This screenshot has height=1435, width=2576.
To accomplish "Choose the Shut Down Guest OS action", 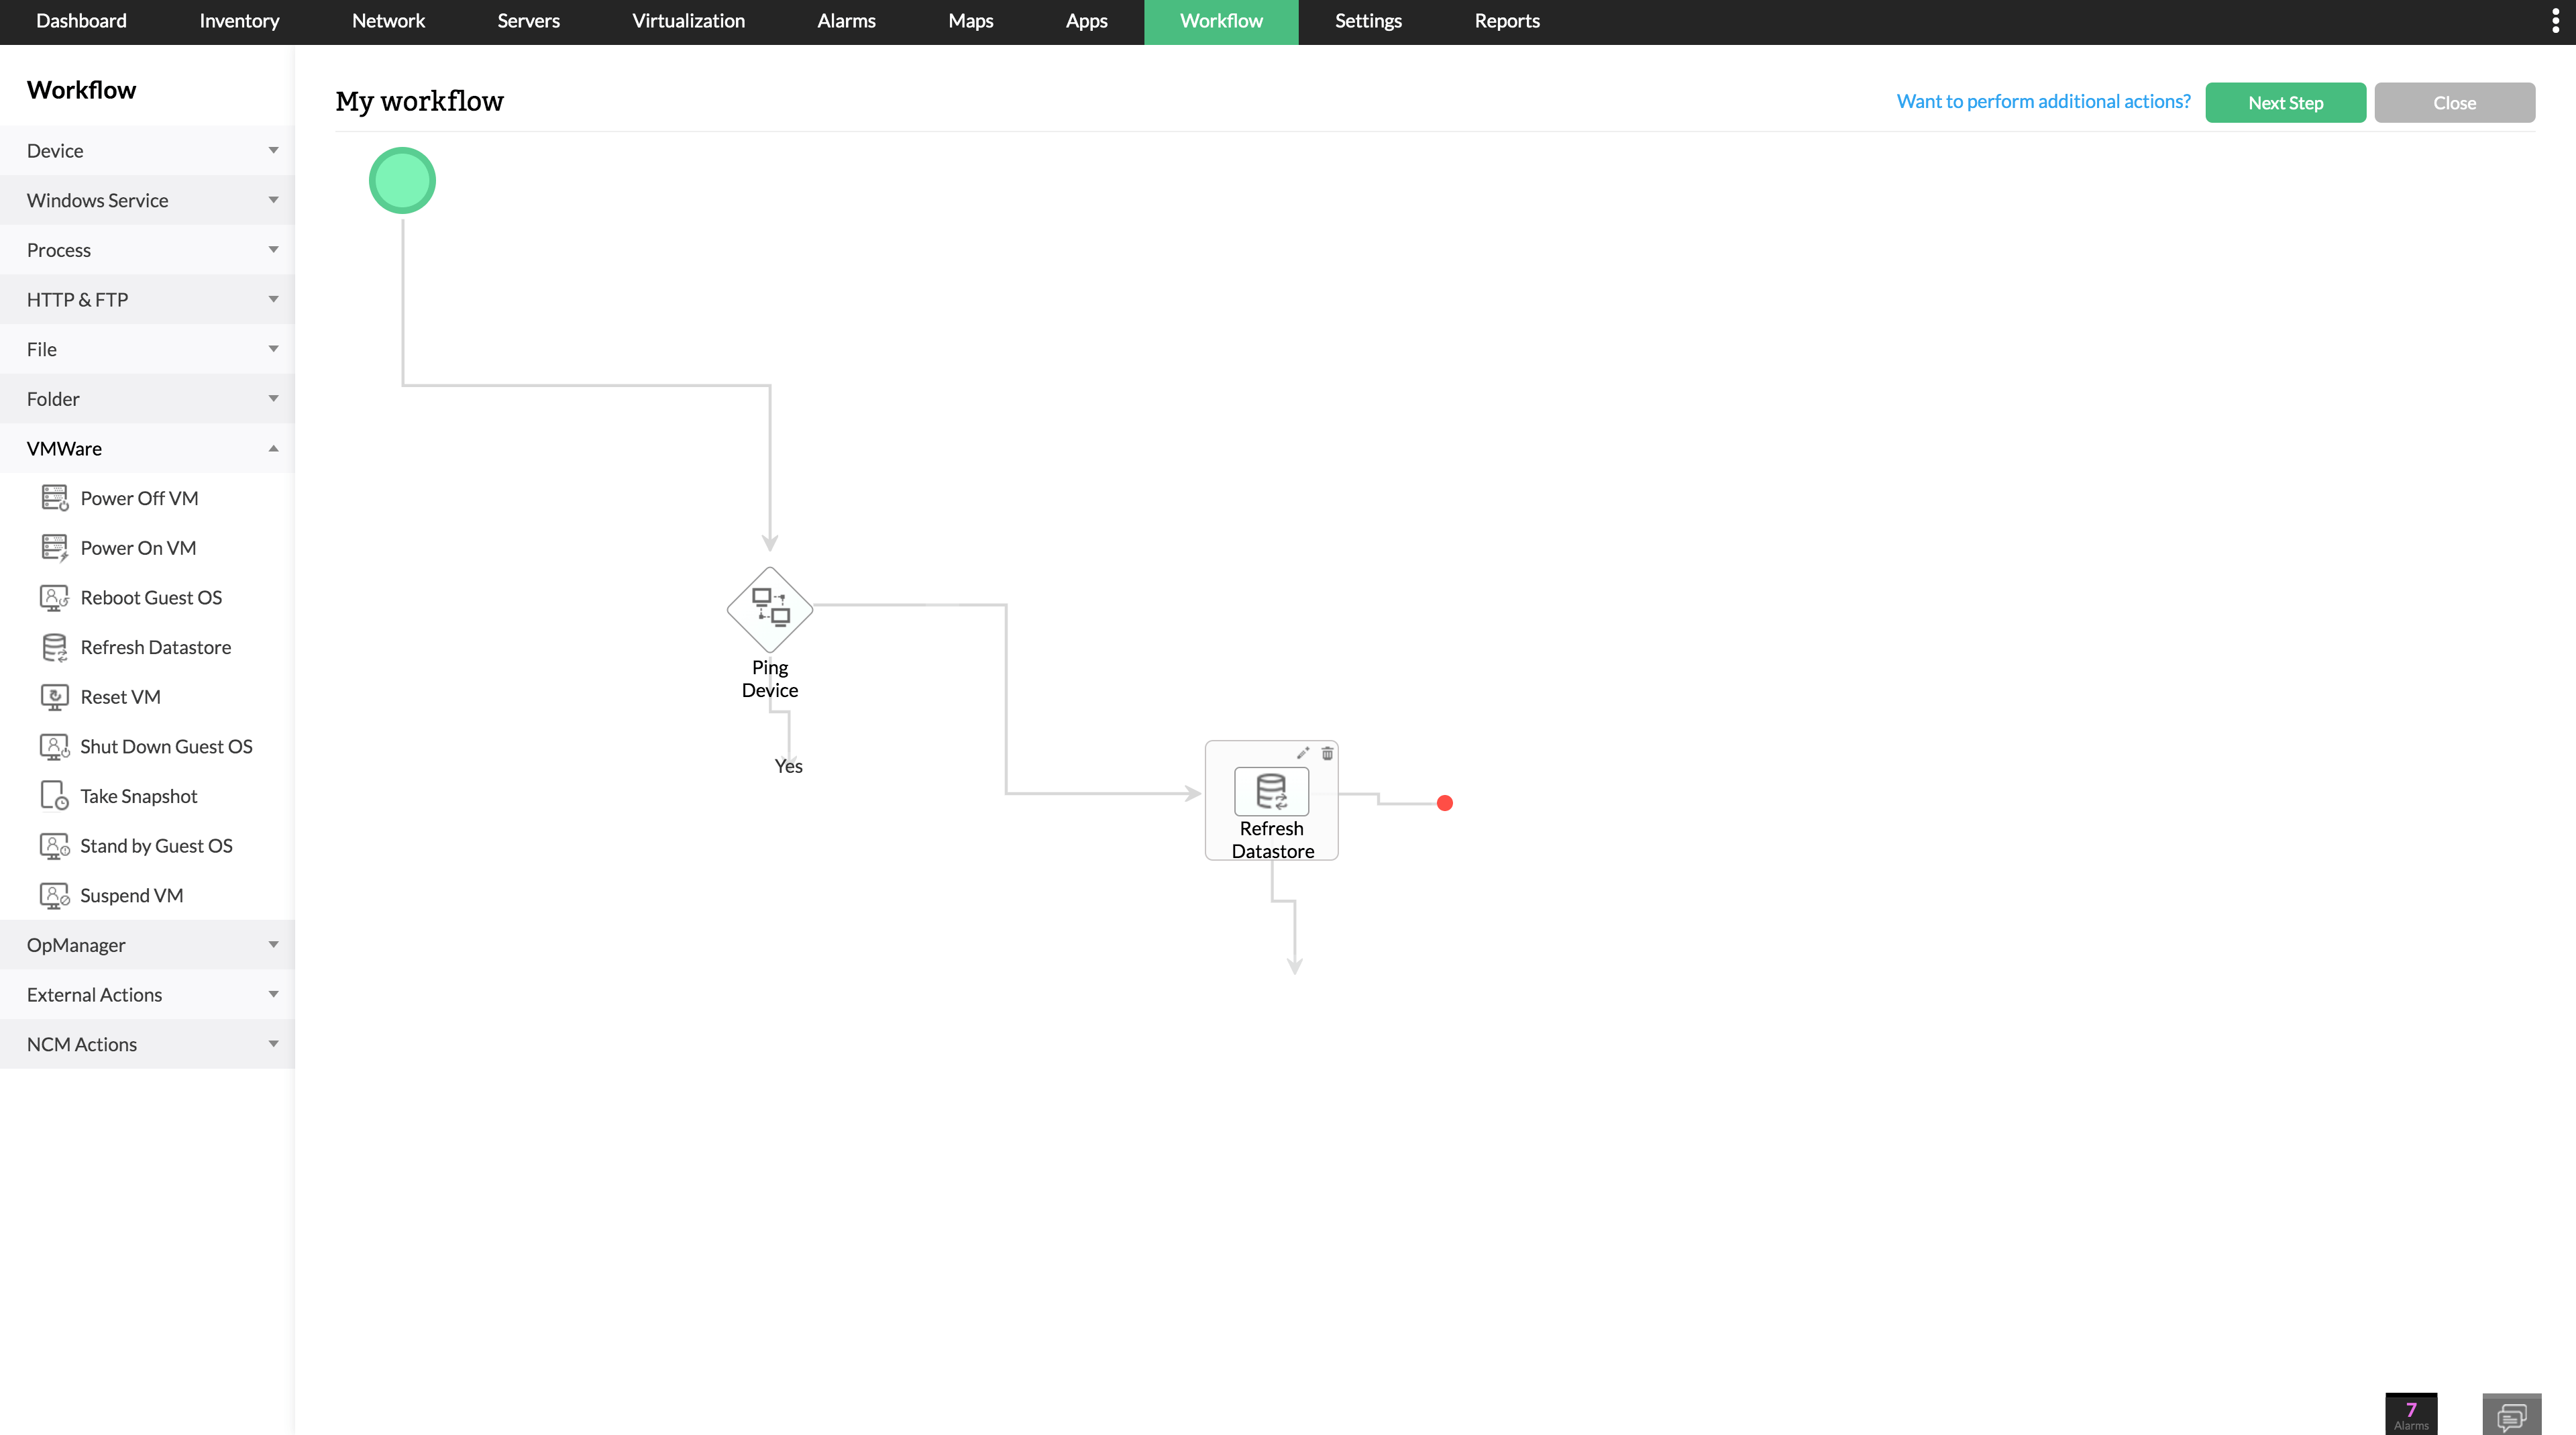I will coord(165,746).
